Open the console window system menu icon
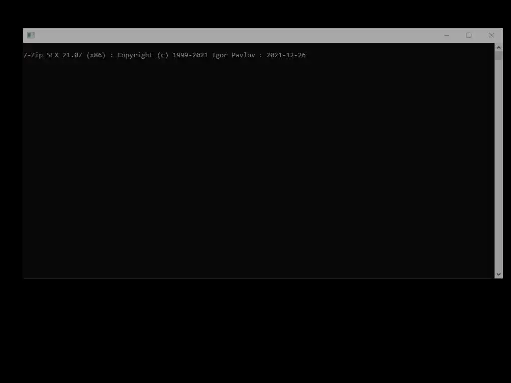 coord(31,35)
